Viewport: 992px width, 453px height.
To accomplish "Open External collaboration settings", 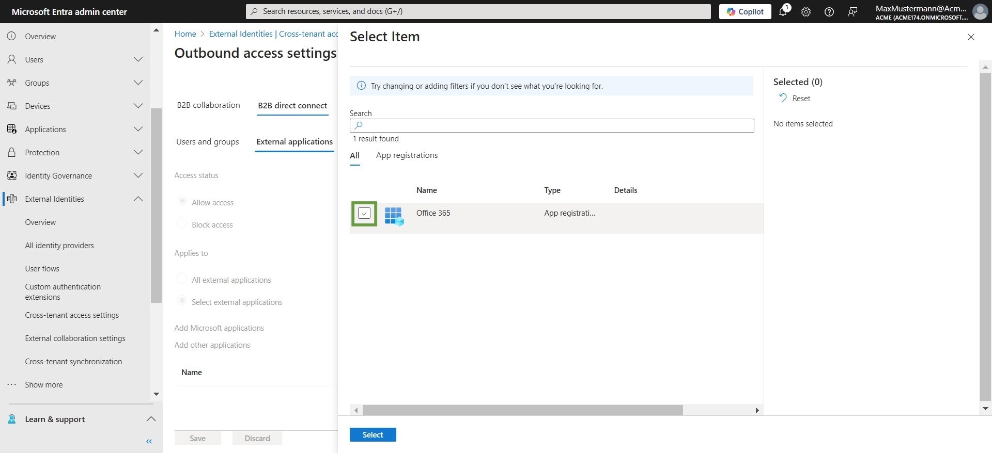I will click(75, 338).
